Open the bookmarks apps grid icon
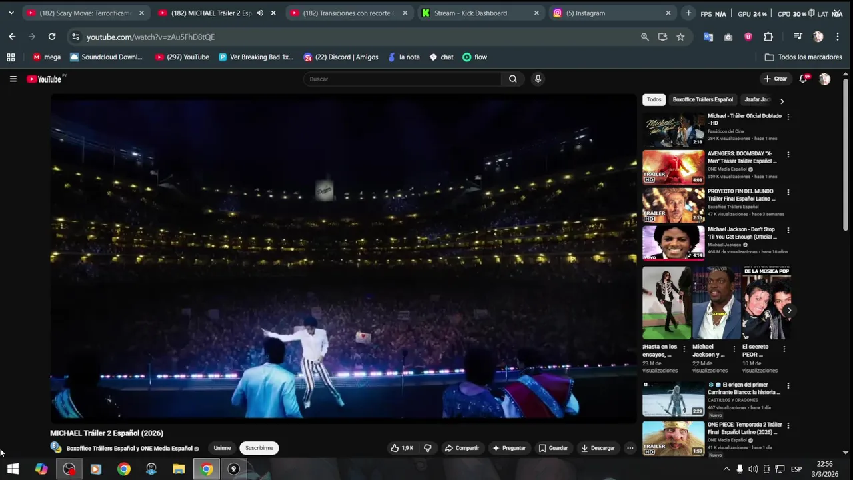Viewport: 853px width, 480px height. pos(11,57)
